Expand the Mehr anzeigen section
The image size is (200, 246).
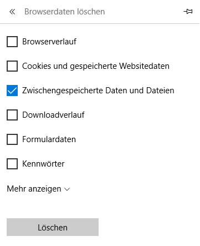[x=38, y=189]
